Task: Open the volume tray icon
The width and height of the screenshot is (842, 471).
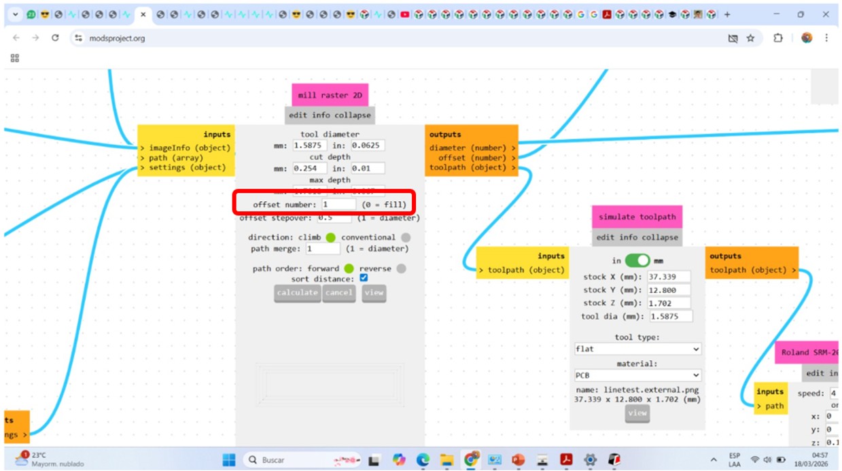Action: coord(767,460)
